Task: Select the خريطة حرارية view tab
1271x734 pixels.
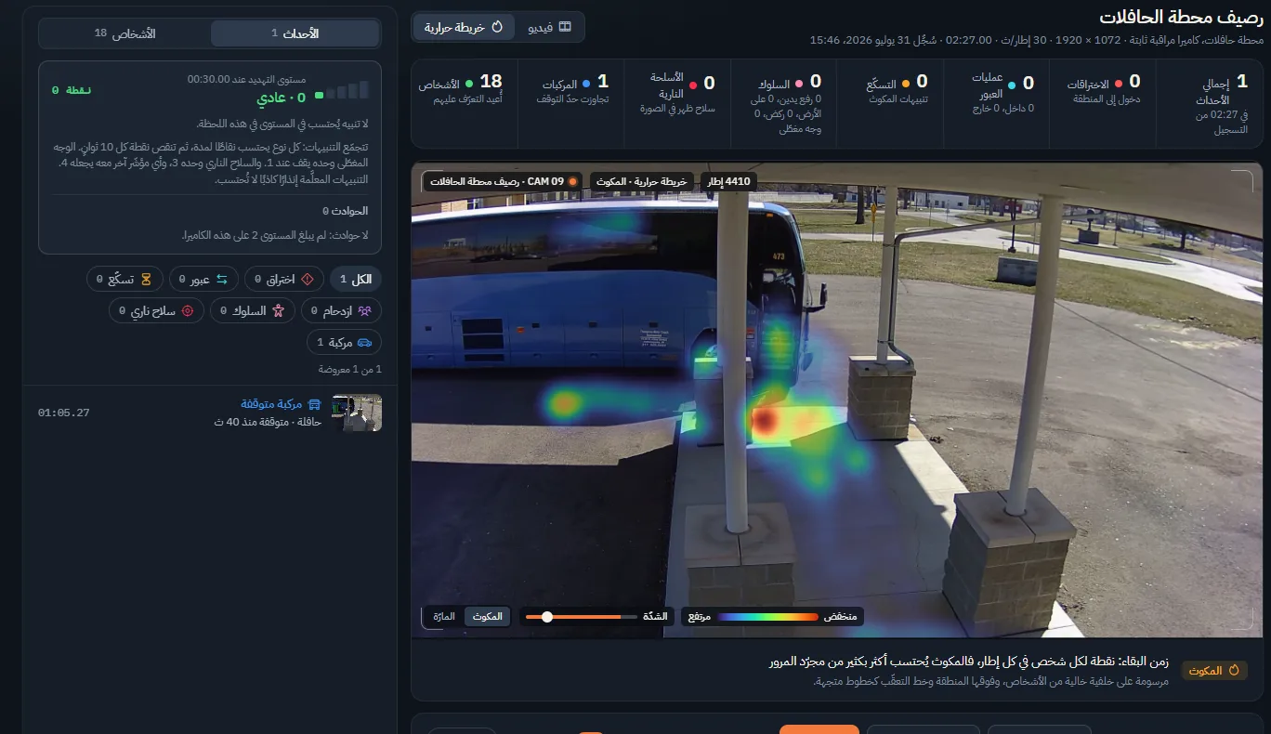Action: tap(465, 27)
